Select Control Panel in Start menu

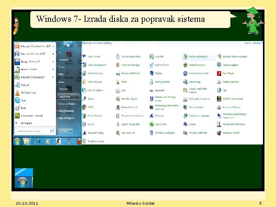(x=69, y=97)
